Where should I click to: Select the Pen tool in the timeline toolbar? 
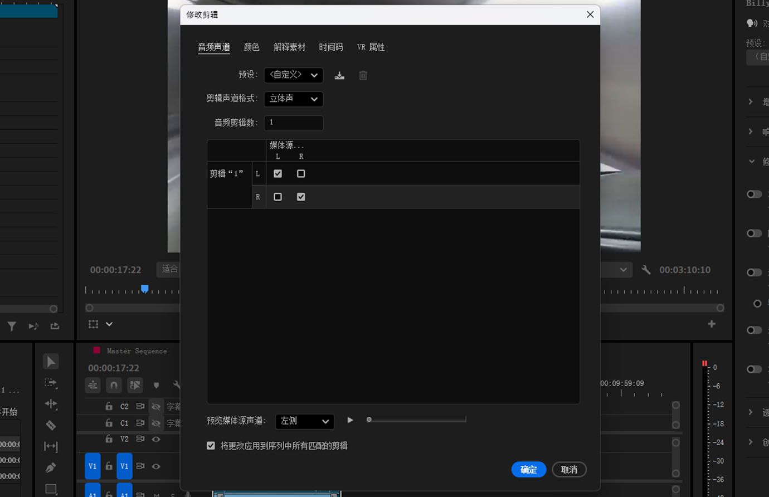(51, 467)
